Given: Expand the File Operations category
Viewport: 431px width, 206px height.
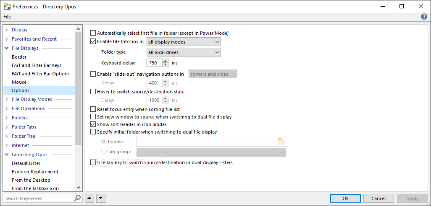Looking at the screenshot, I should [7, 109].
